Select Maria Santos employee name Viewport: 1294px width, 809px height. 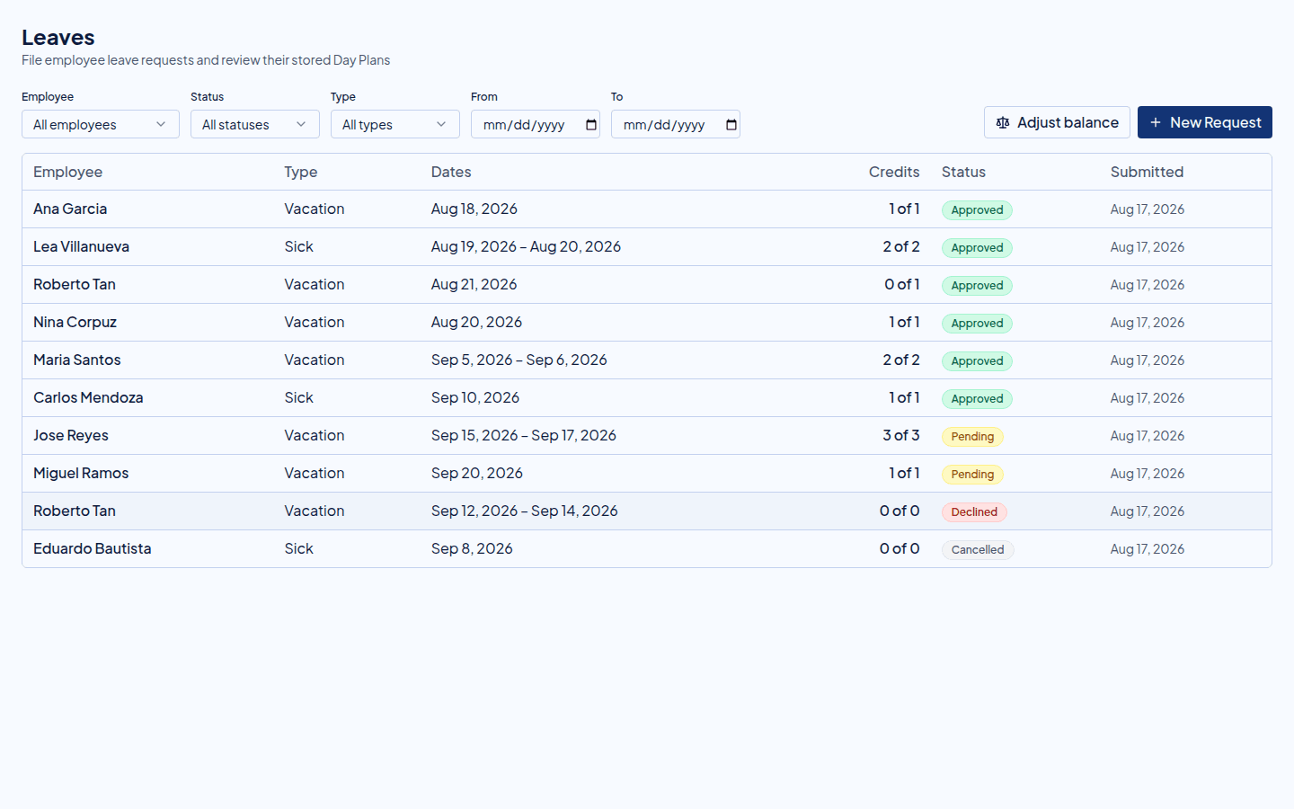[x=77, y=360]
